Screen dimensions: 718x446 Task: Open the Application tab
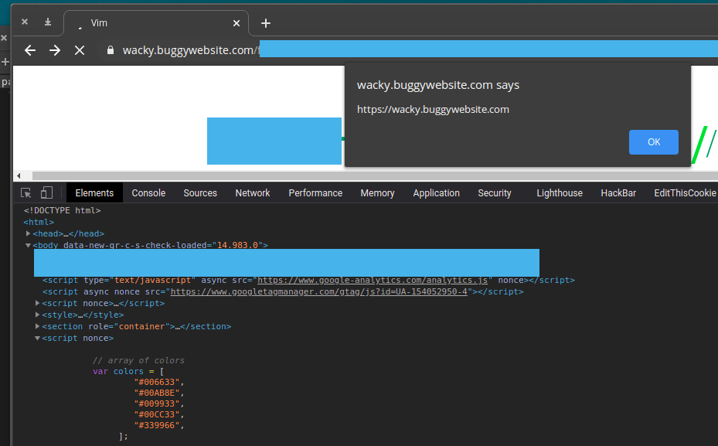pos(436,192)
